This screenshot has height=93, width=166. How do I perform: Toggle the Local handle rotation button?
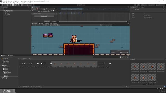[x=29, y=5]
